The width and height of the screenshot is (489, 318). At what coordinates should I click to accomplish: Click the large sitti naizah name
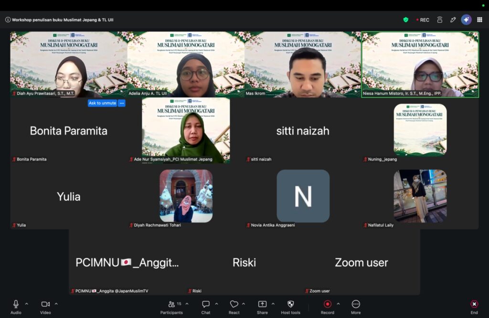click(x=303, y=131)
